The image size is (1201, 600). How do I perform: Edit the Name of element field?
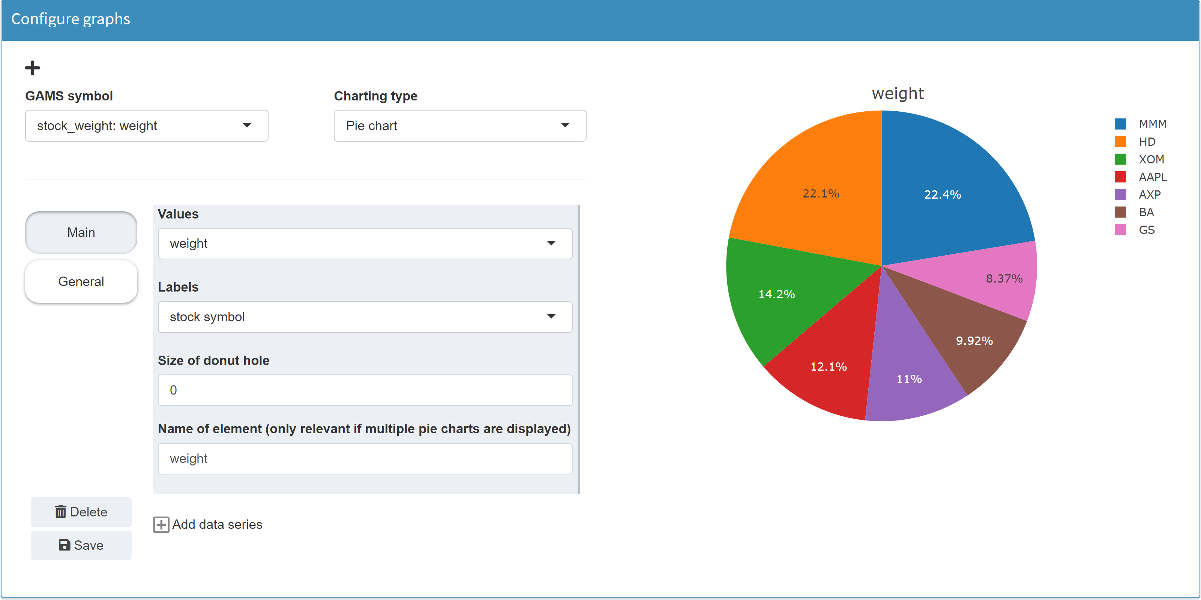[x=365, y=458]
